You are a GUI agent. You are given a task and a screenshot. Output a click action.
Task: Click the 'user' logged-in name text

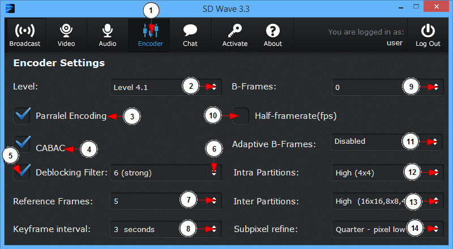coord(394,43)
